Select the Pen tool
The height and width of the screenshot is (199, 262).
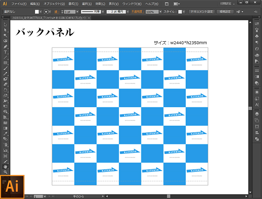pyautogui.click(x=5, y=46)
